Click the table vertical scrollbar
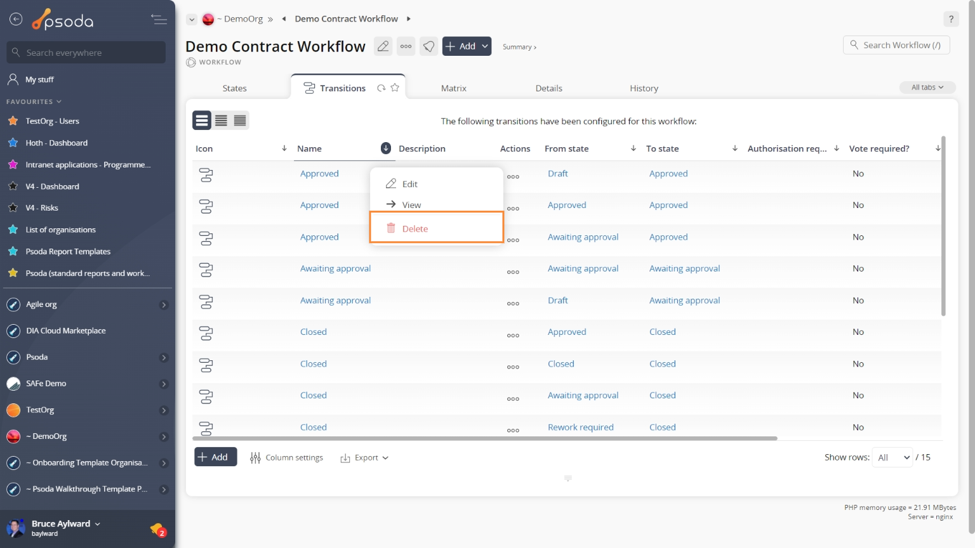 (x=943, y=226)
